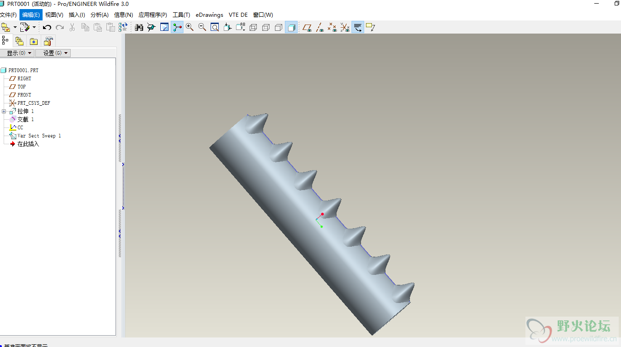The image size is (621, 347).
Task: Click the Paste Special icon
Action: (111, 28)
